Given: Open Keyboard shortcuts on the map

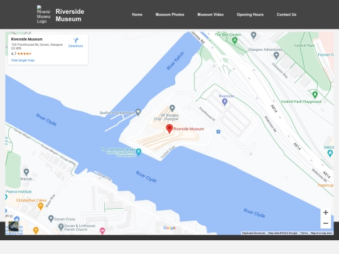Looking at the screenshot, I should point(254,233).
